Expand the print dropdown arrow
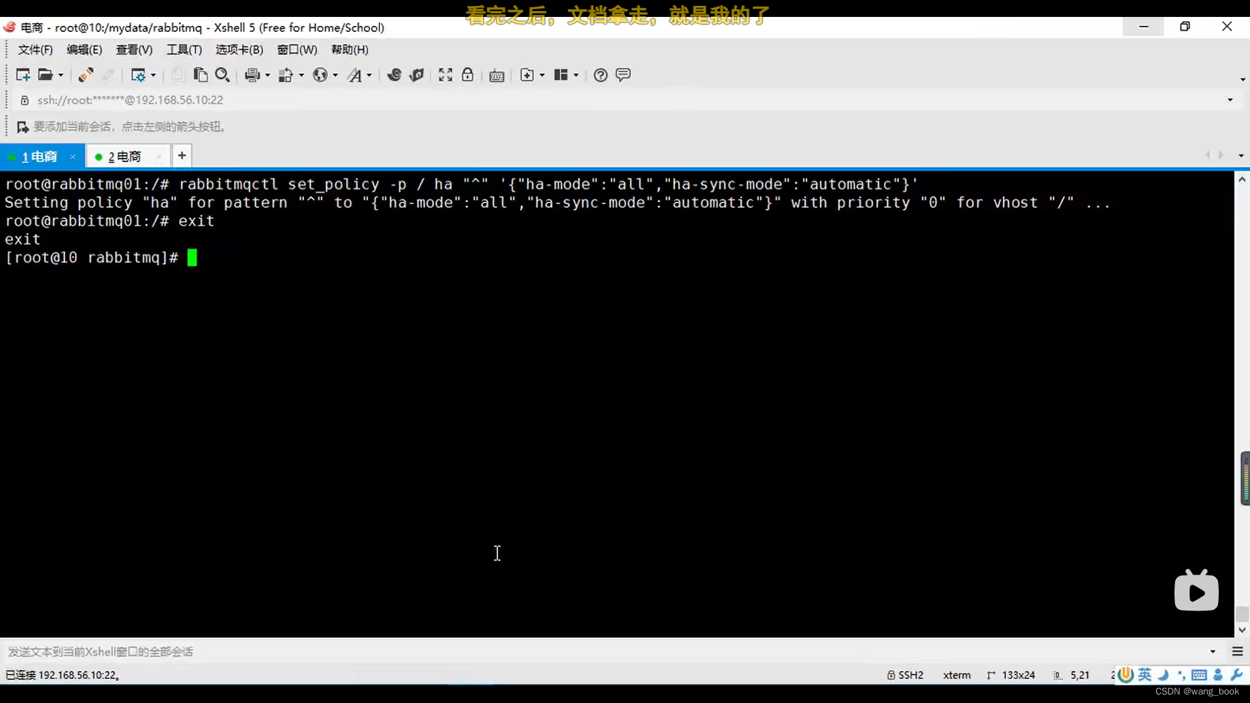The height and width of the screenshot is (703, 1250). 268,76
